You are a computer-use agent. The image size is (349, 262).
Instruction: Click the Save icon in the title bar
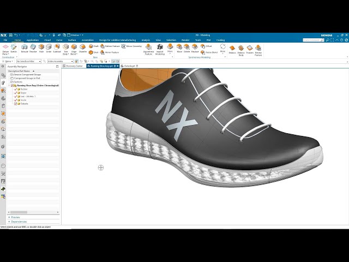click(11, 35)
